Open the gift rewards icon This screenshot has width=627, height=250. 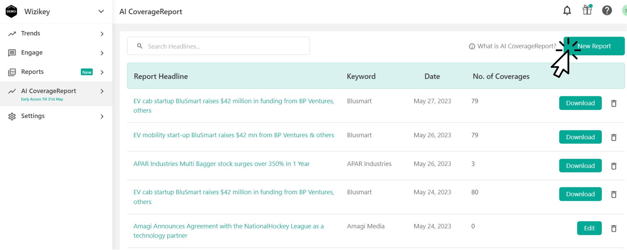click(x=587, y=10)
